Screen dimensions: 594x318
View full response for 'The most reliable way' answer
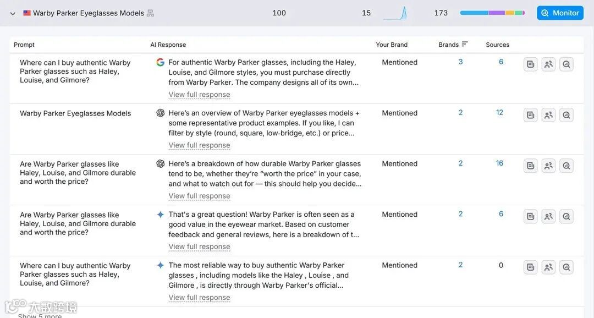click(199, 298)
